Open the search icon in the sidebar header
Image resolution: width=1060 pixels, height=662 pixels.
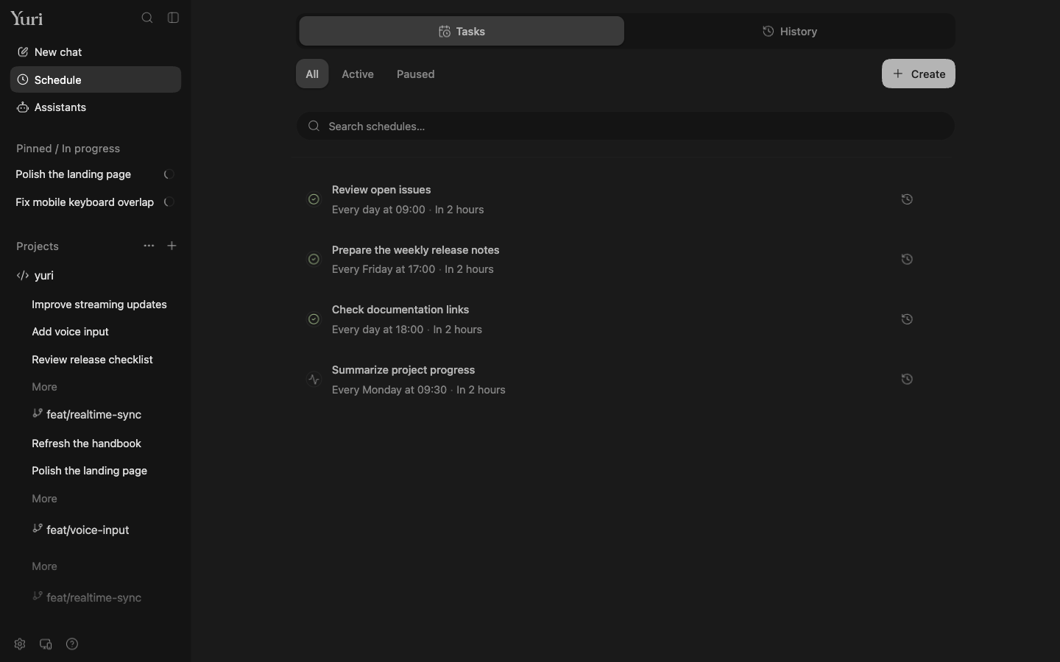(x=147, y=18)
